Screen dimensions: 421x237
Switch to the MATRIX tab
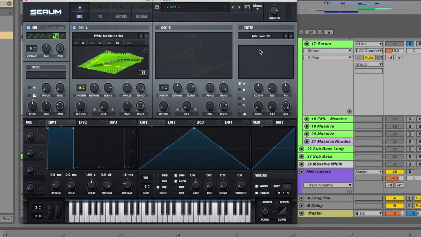[x=121, y=16]
